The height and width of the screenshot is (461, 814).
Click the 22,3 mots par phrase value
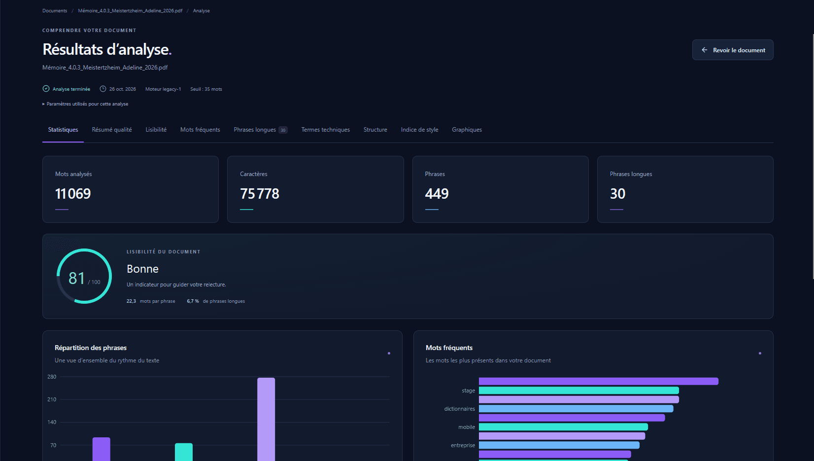coord(151,301)
